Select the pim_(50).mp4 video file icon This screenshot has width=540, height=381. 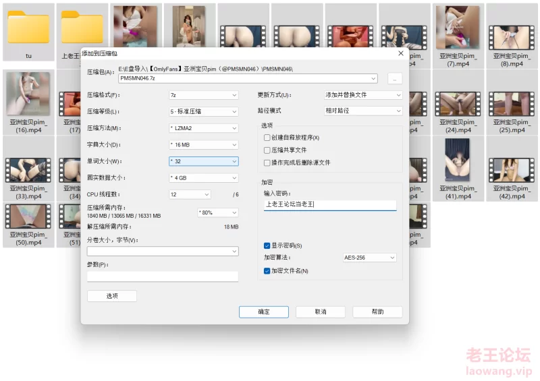[28, 216]
